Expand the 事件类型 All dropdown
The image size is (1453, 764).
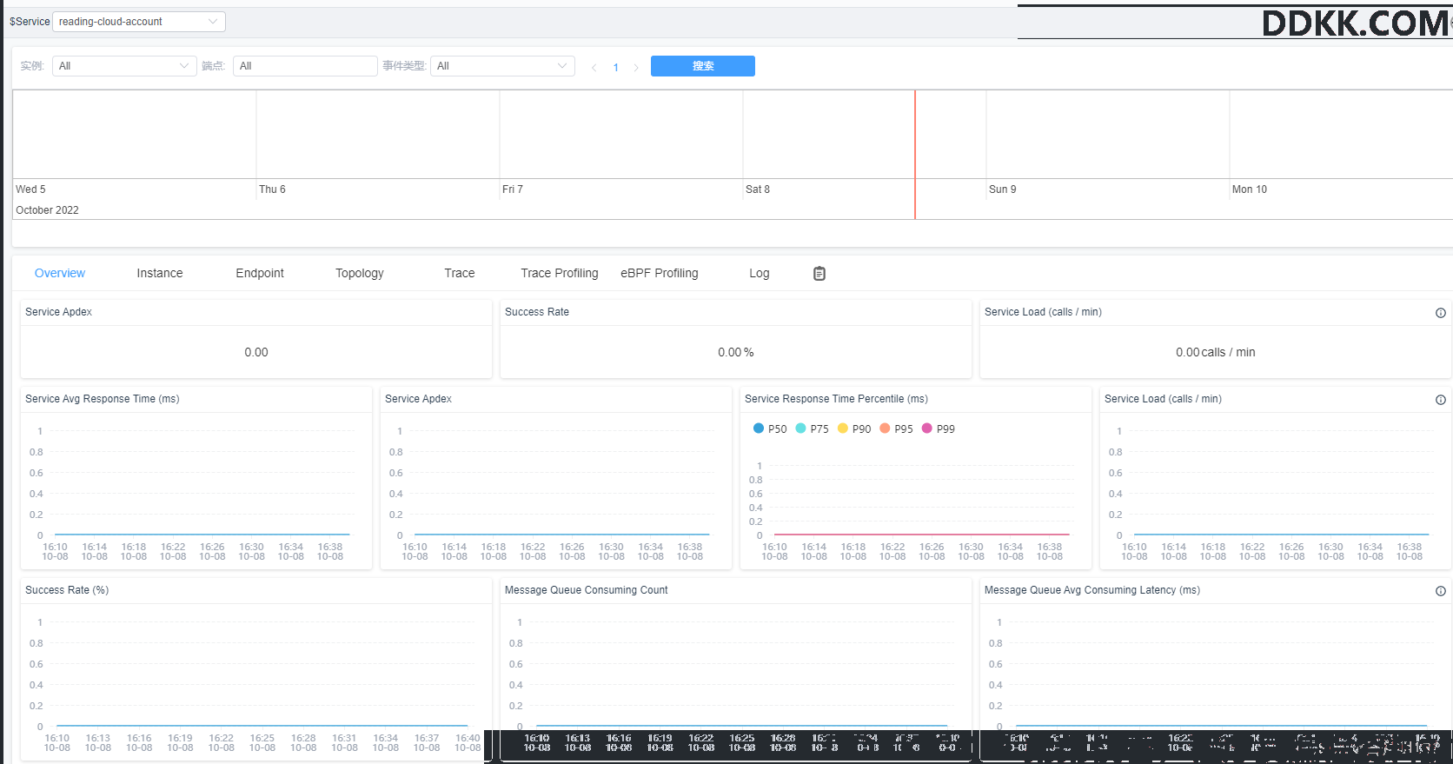pos(502,66)
